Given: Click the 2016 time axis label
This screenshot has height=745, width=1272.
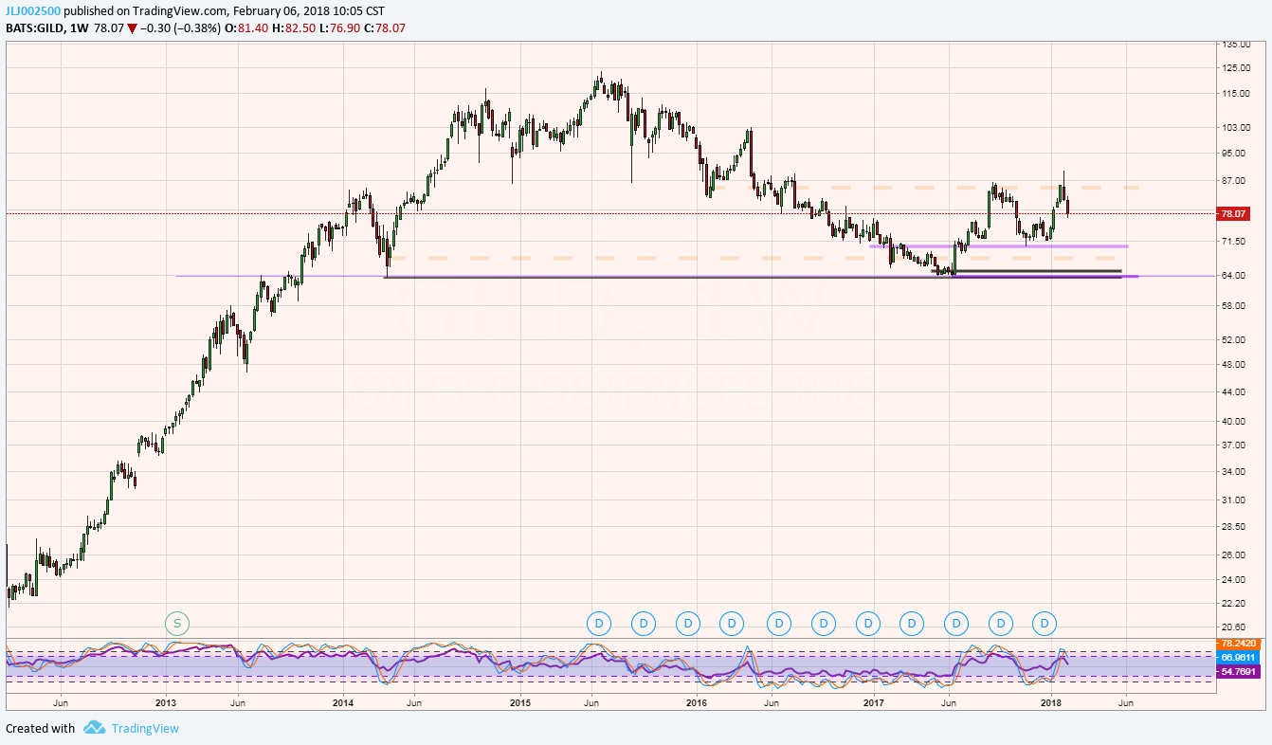Looking at the screenshot, I should [697, 702].
